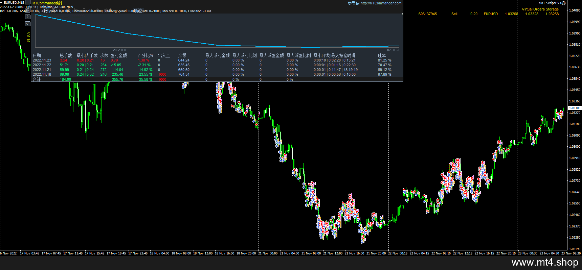Click the profit value -114.04
582x270 pixels.
coord(117,70)
